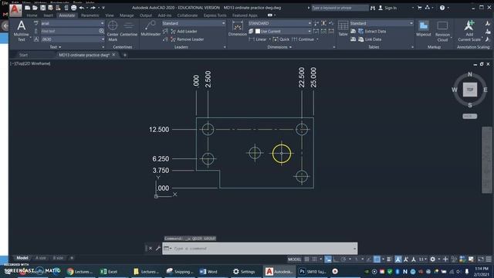Open the STANDARD dimension style dropdown

[x=310, y=23]
